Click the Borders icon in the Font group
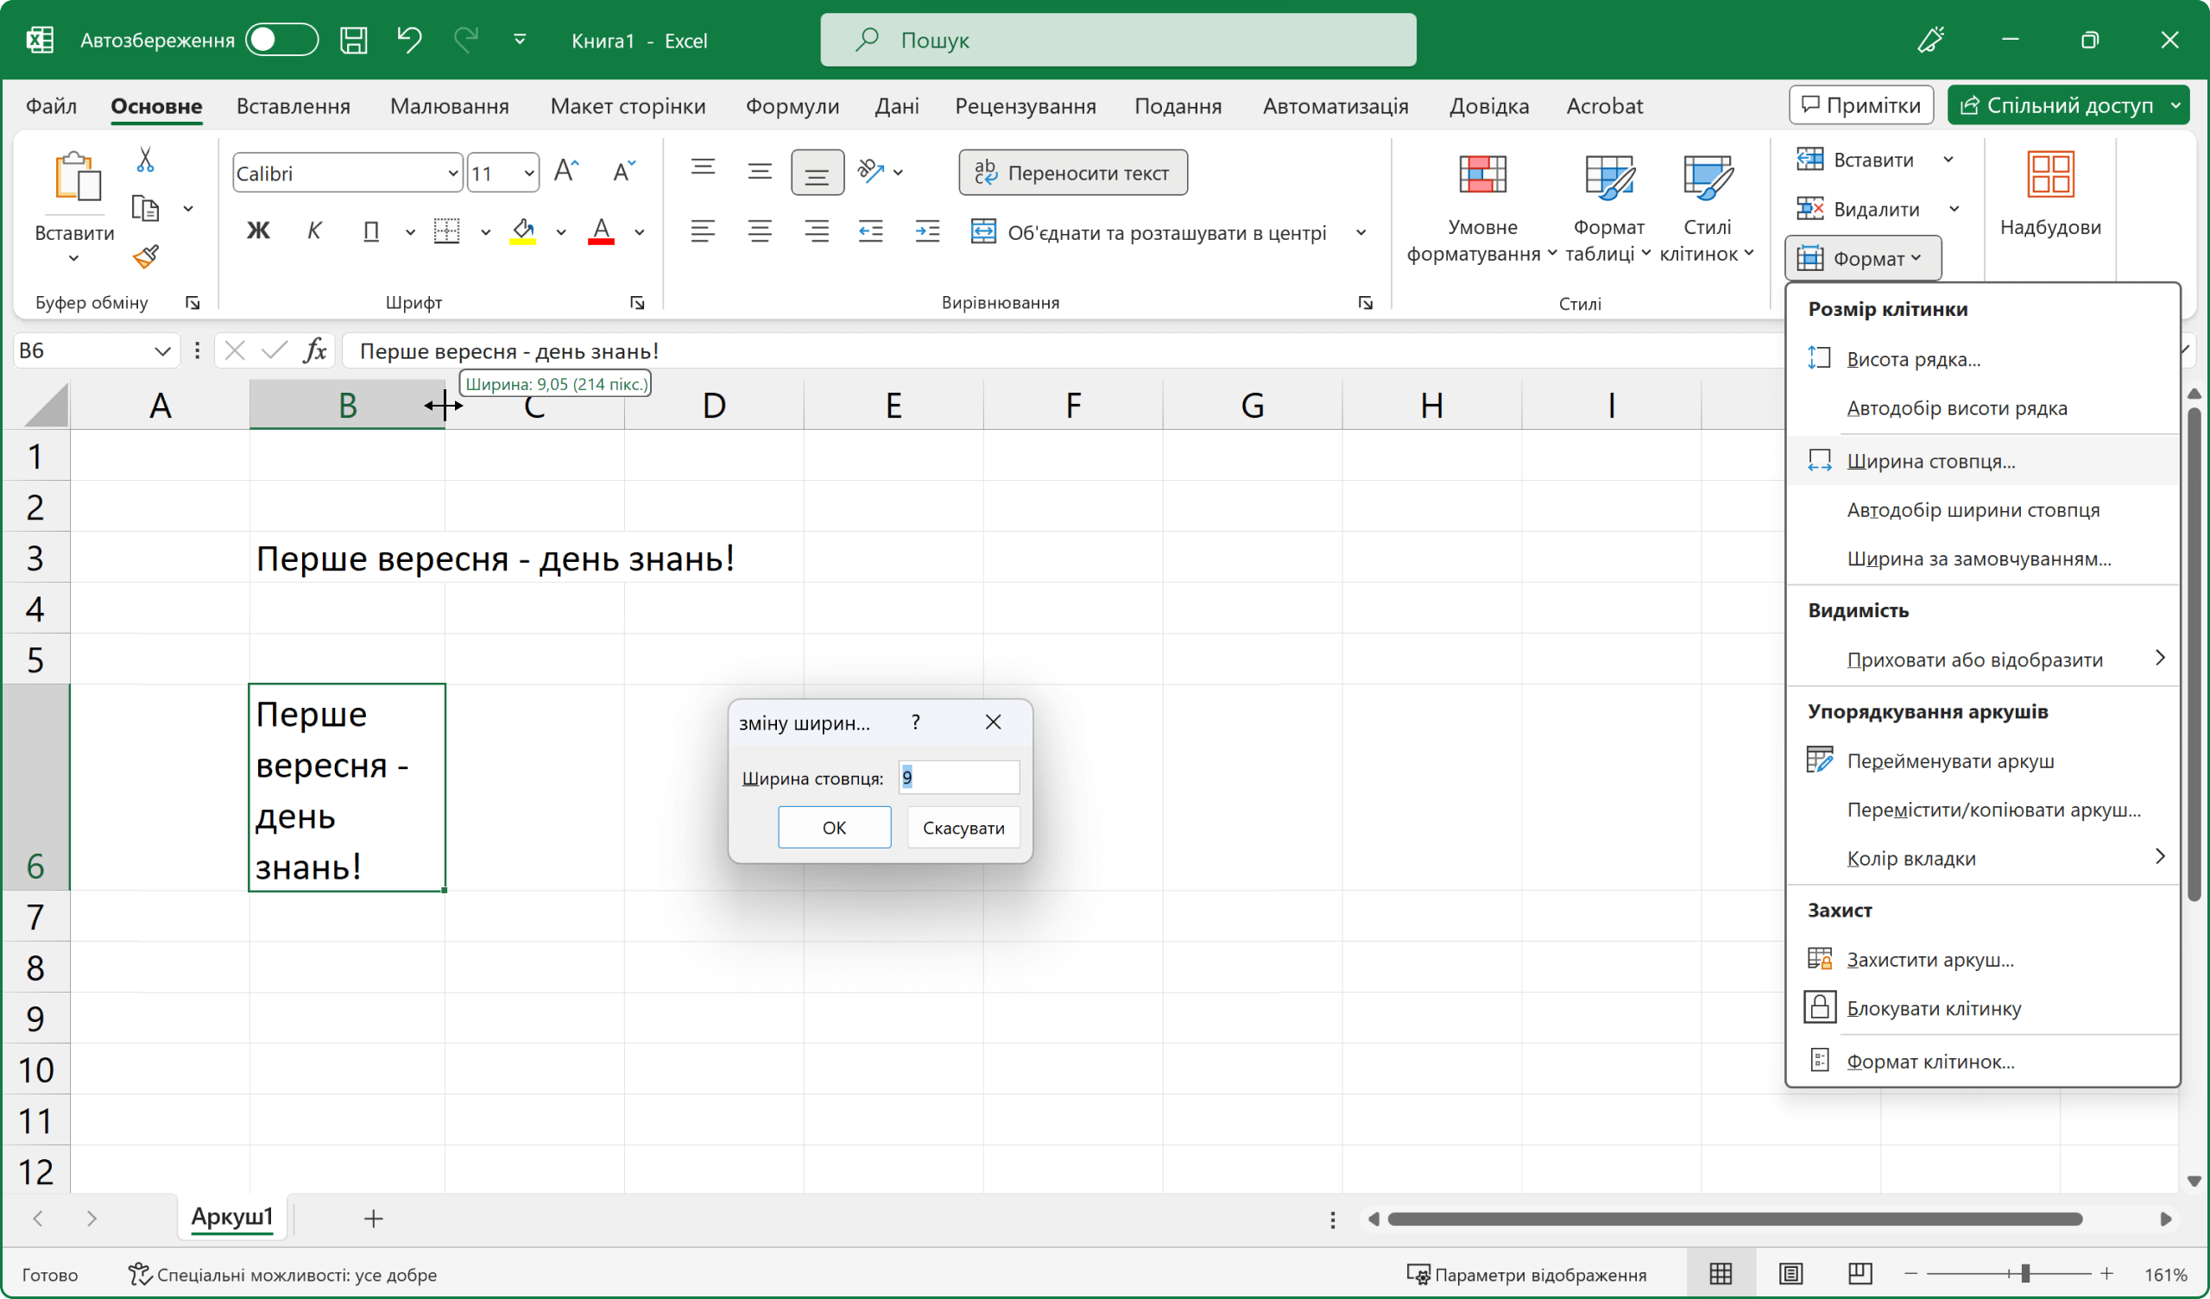2210x1299 pixels. click(446, 231)
